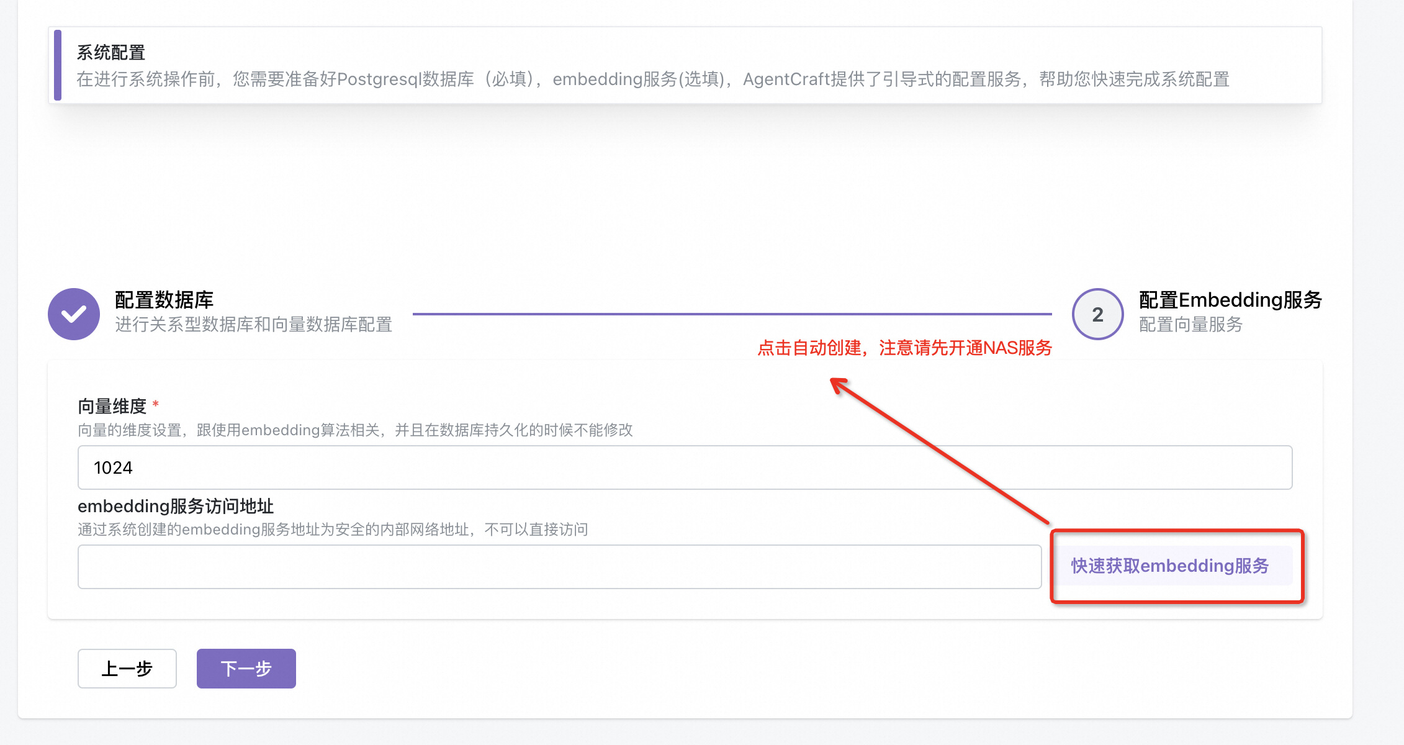This screenshot has width=1404, height=745.
Task: Select the 配置数据库 step title
Action: point(164,300)
